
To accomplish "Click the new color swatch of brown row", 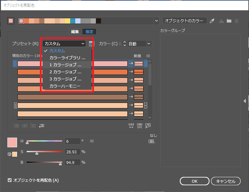I will (x=138, y=97).
